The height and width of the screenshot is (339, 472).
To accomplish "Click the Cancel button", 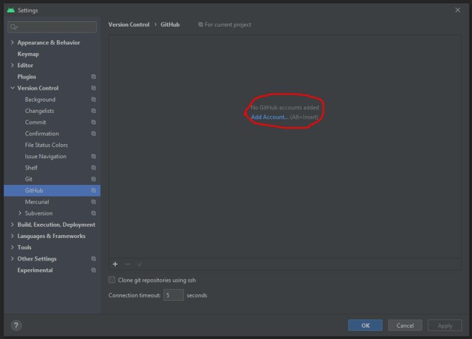I will (405, 325).
